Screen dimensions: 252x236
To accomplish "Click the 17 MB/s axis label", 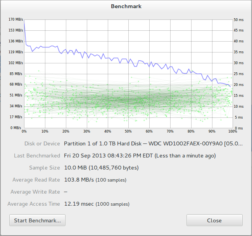I will click(x=16, y=117).
